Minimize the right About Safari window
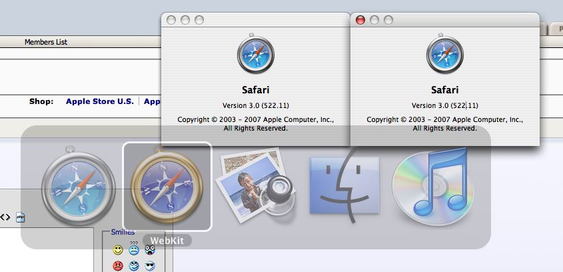The height and width of the screenshot is (272, 563). point(374,20)
